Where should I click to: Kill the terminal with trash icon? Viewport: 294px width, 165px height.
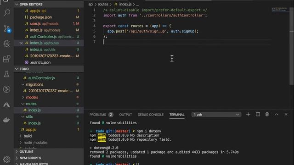click(x=267, y=115)
